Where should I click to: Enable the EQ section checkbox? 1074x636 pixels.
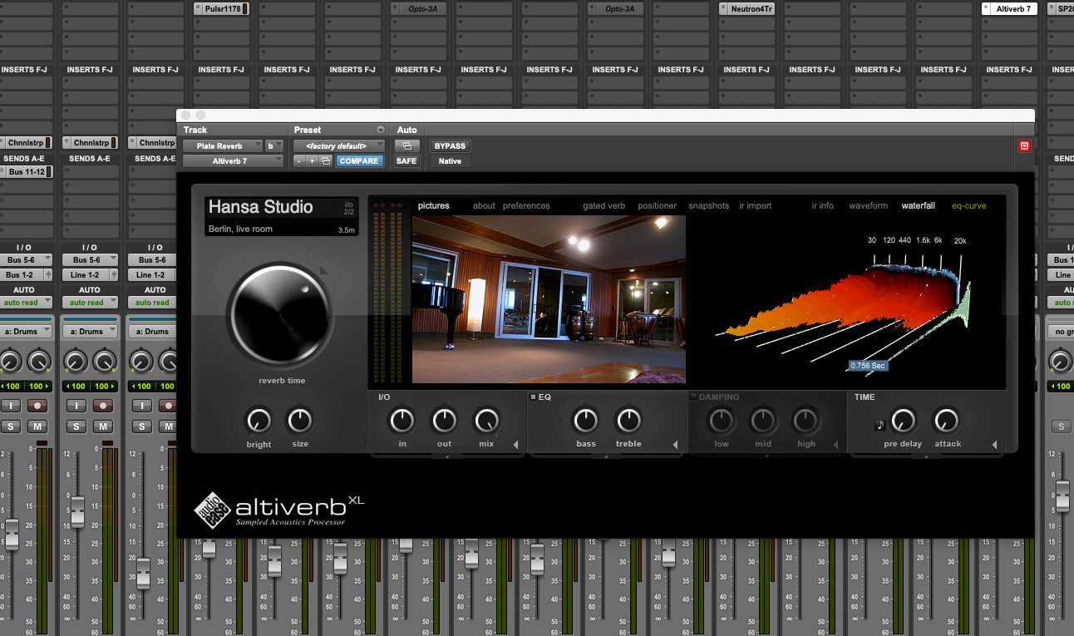[x=533, y=397]
